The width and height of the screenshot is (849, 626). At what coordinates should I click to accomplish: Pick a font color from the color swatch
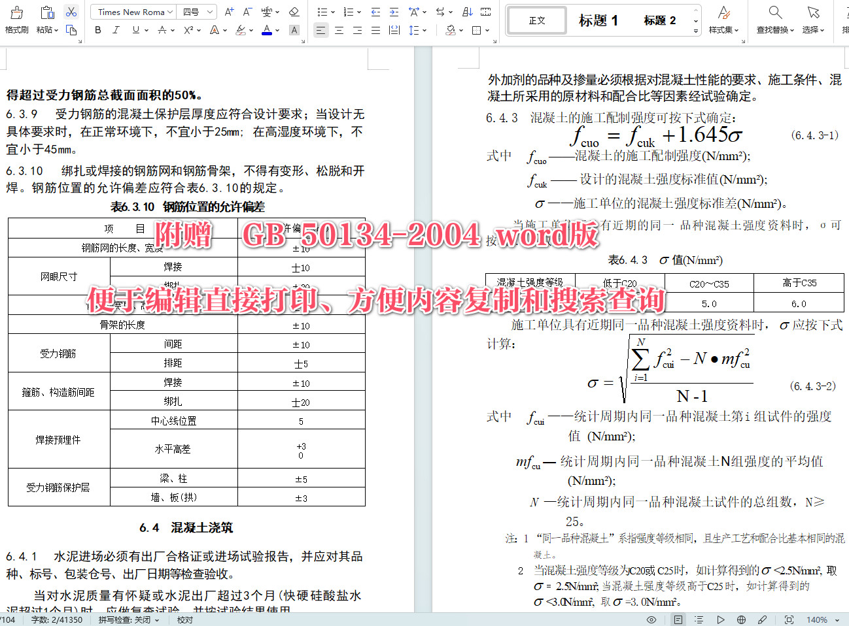(266, 30)
